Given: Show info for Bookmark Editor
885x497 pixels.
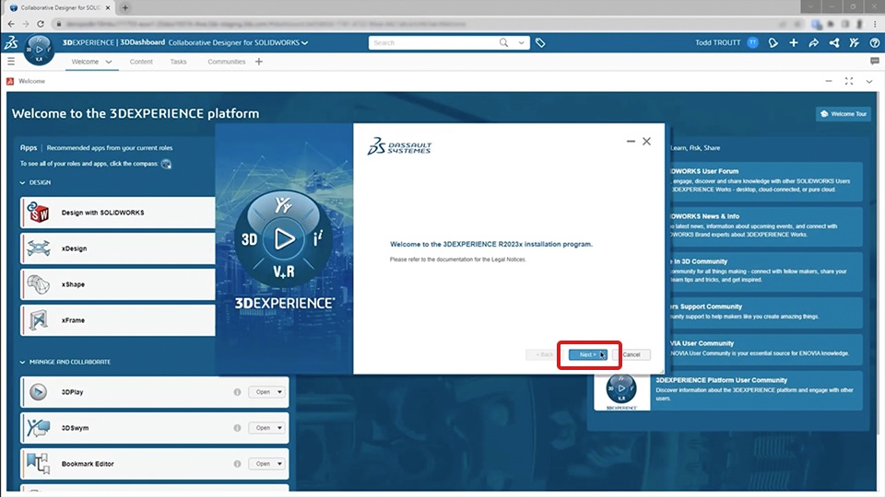Looking at the screenshot, I should click(237, 464).
